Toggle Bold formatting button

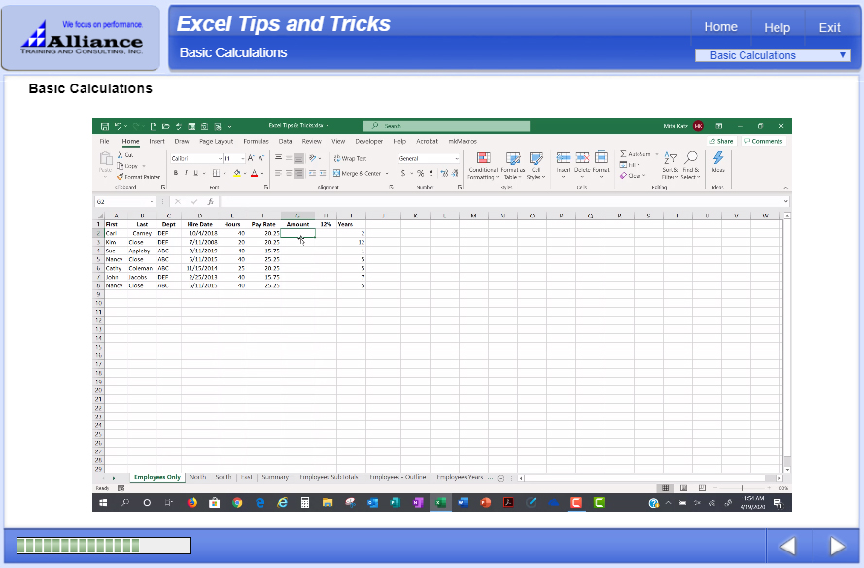click(x=175, y=173)
